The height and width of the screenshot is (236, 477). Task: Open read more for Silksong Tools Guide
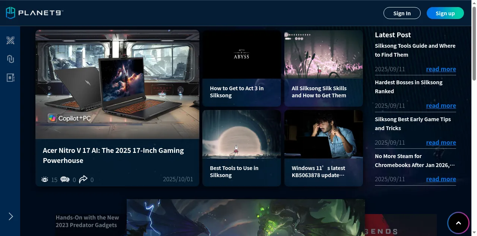click(x=441, y=69)
